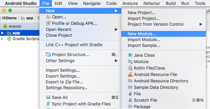The height and width of the screenshot is (109, 210).
Task: Open the Run menu
Action: [x=185, y=3]
